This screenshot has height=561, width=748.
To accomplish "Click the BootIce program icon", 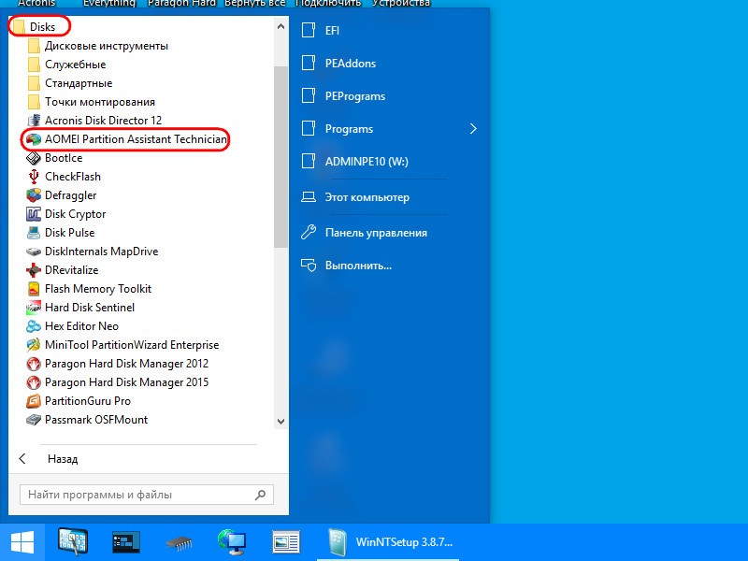I will click(34, 157).
